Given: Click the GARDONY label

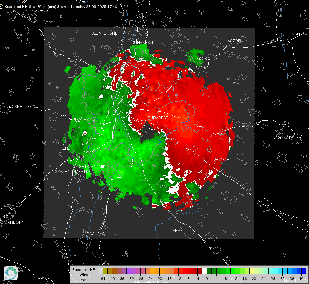Looking at the screenshot, I should pyautogui.click(x=15, y=222).
